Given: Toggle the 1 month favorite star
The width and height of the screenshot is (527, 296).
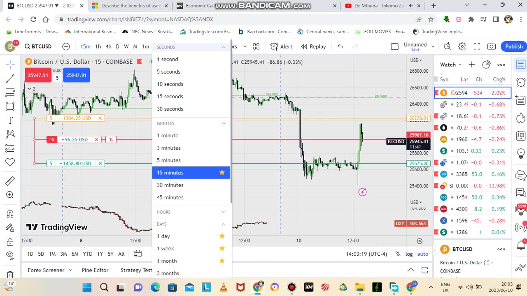Looking at the screenshot, I should (x=222, y=261).
